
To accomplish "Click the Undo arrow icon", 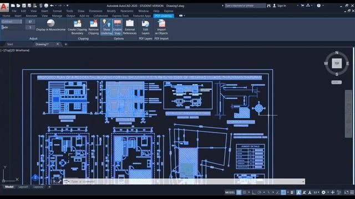I will [52, 6].
